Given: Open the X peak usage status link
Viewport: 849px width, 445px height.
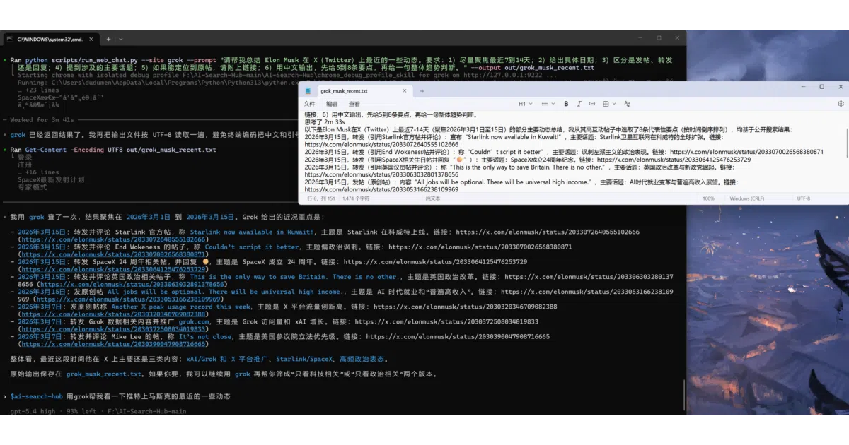Looking at the screenshot, I should click(113, 314).
